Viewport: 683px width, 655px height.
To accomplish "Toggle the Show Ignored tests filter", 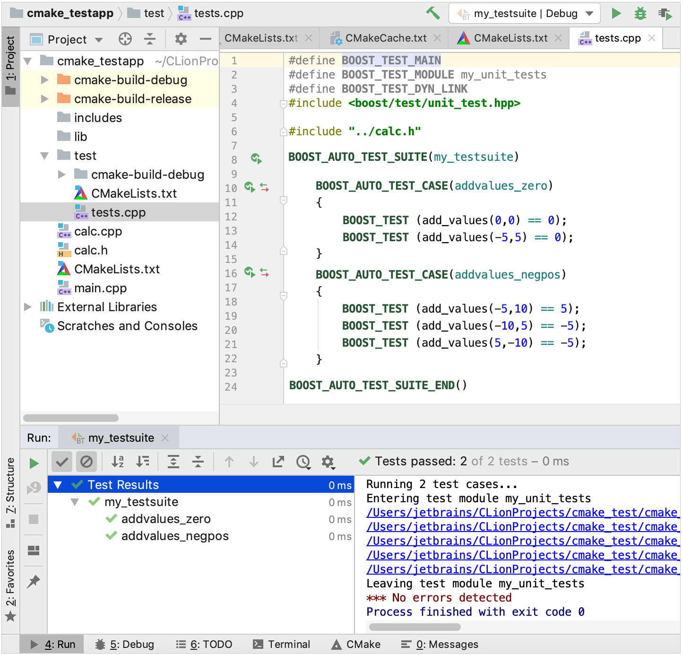I will click(x=86, y=462).
